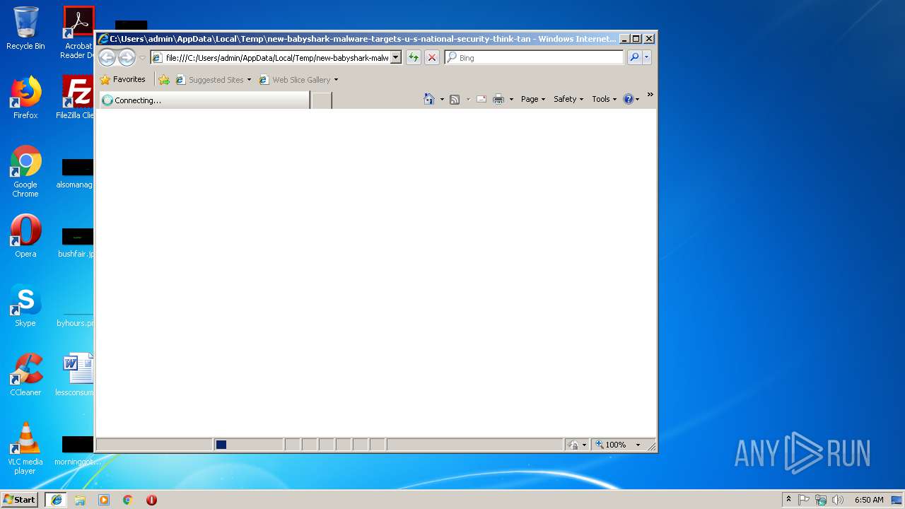This screenshot has height=509, width=905.
Task: Open the zoom level dropdown arrow
Action: coord(638,445)
